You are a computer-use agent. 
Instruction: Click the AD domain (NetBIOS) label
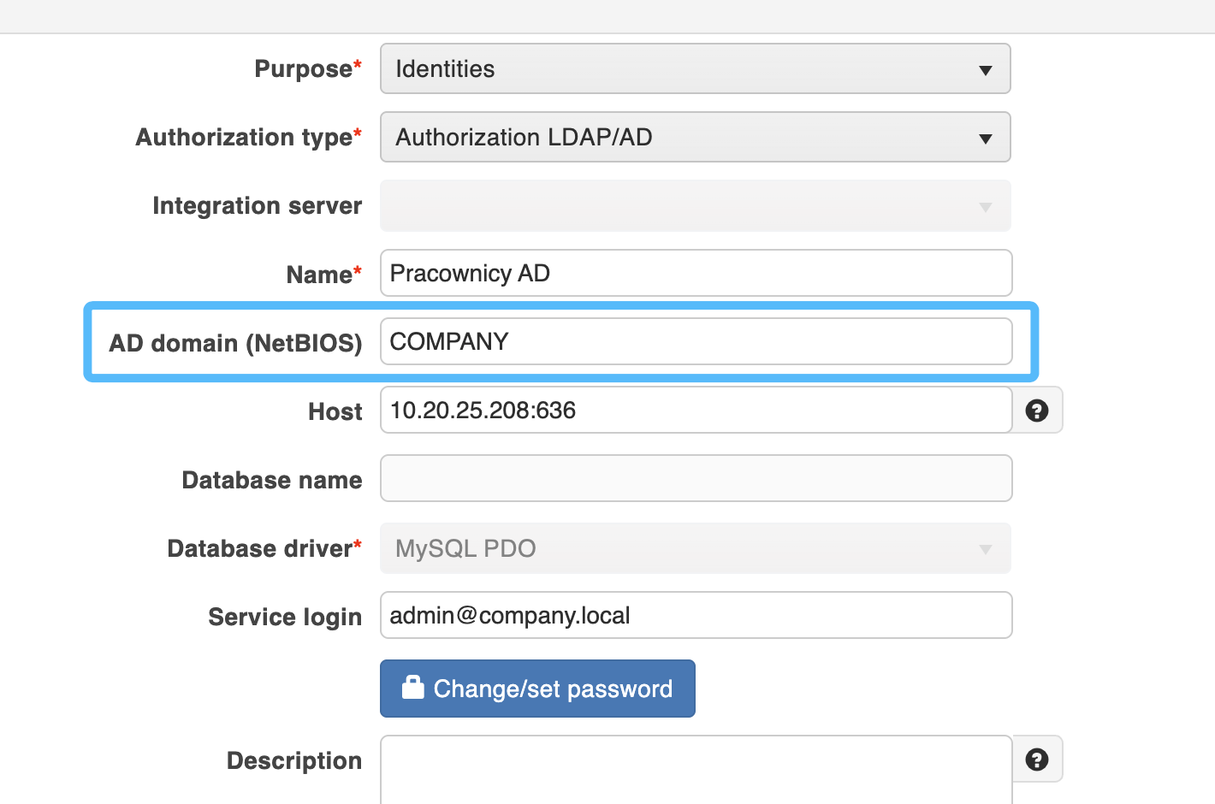click(235, 343)
